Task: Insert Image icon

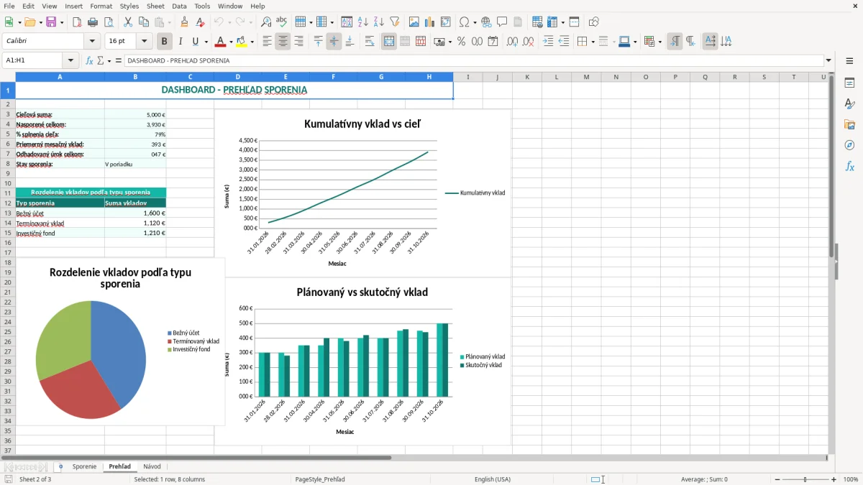Action: [414, 22]
